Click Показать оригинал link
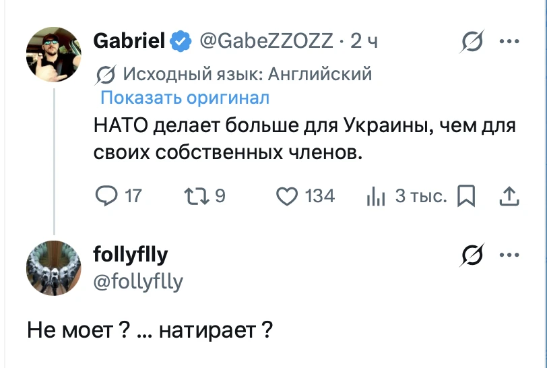 pyautogui.click(x=185, y=98)
